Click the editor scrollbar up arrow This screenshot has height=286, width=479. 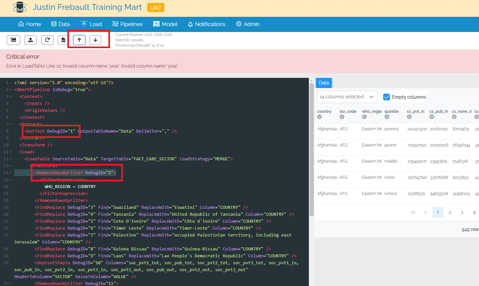click(312, 80)
